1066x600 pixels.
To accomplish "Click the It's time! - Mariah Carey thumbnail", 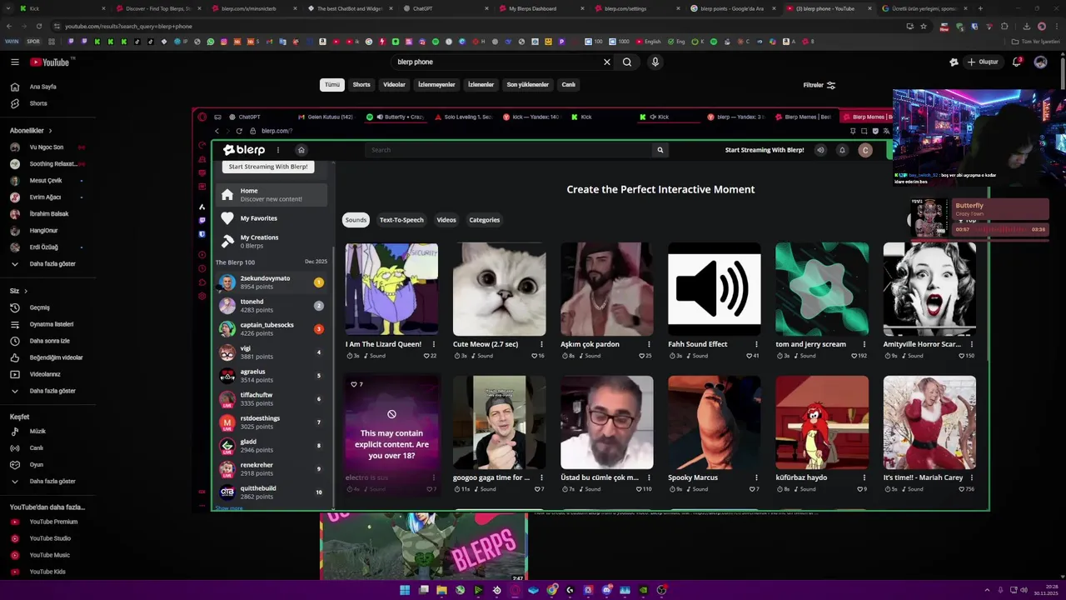I will coord(929,422).
